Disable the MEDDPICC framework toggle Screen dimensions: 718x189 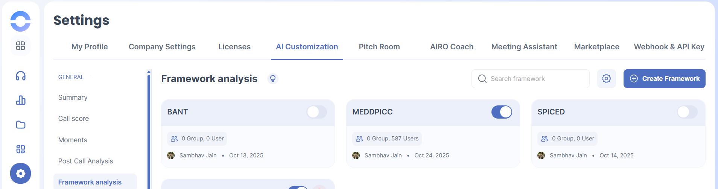coord(502,112)
